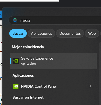Screen dimensions: 101x105
Task: Click the search box containing "nvidia"
Action: [55, 20]
